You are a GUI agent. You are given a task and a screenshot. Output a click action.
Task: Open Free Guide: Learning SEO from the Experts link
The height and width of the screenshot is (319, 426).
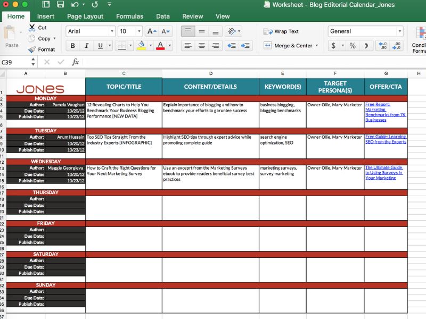(x=386, y=139)
